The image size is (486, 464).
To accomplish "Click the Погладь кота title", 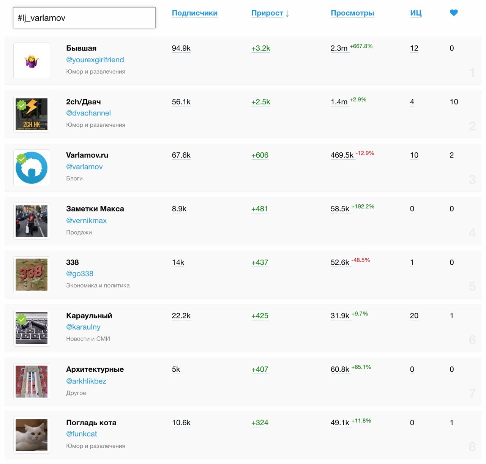I will click(91, 423).
